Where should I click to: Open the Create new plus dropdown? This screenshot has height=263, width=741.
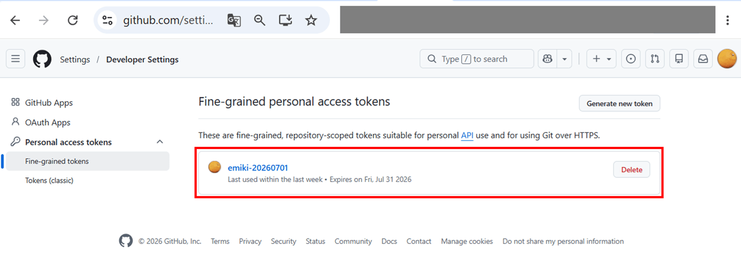point(601,59)
